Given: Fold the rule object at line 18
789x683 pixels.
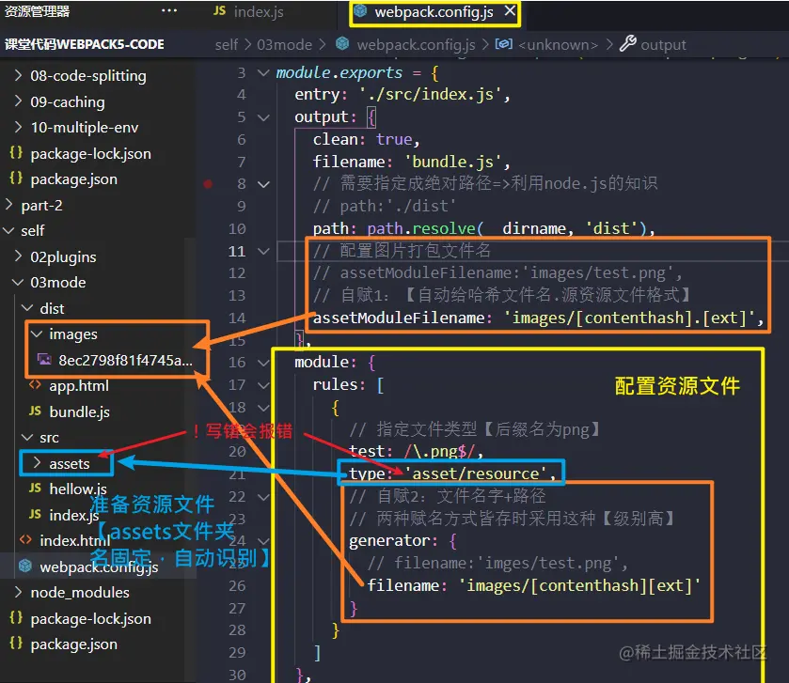Looking at the screenshot, I should tap(263, 408).
